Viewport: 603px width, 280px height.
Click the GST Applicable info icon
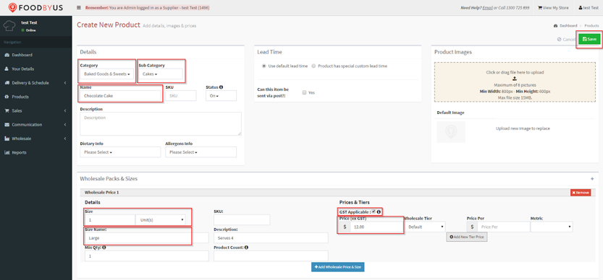379,211
